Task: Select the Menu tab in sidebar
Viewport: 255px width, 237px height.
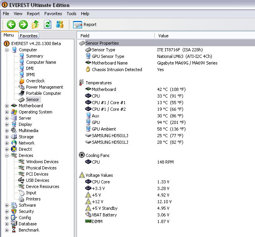Action: pyautogui.click(x=9, y=35)
